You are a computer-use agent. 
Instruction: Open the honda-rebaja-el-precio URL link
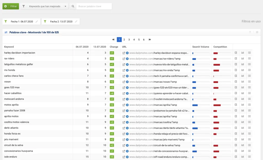point(159,134)
